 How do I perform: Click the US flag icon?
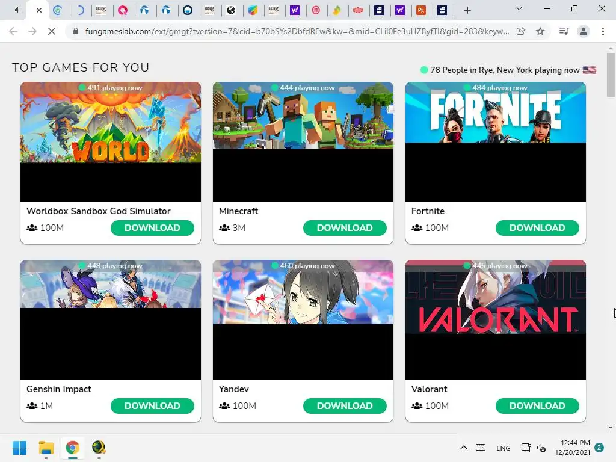pos(590,70)
